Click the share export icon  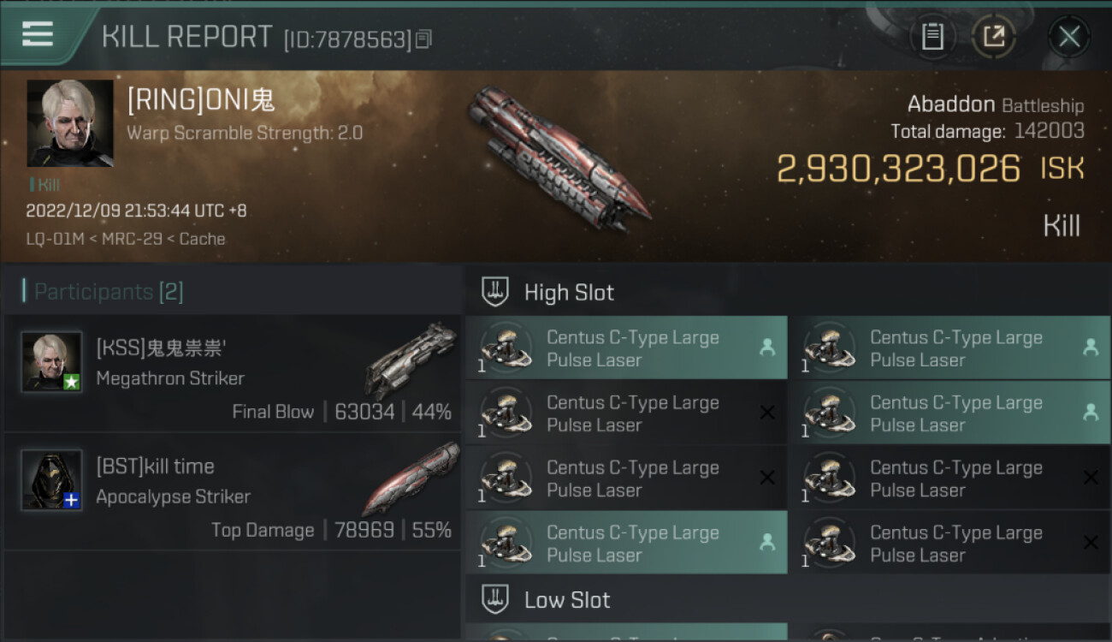994,37
